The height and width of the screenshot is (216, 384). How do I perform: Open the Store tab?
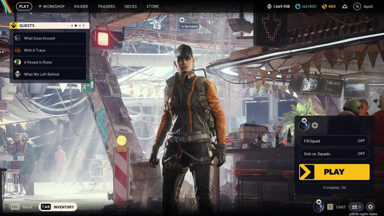point(152,6)
